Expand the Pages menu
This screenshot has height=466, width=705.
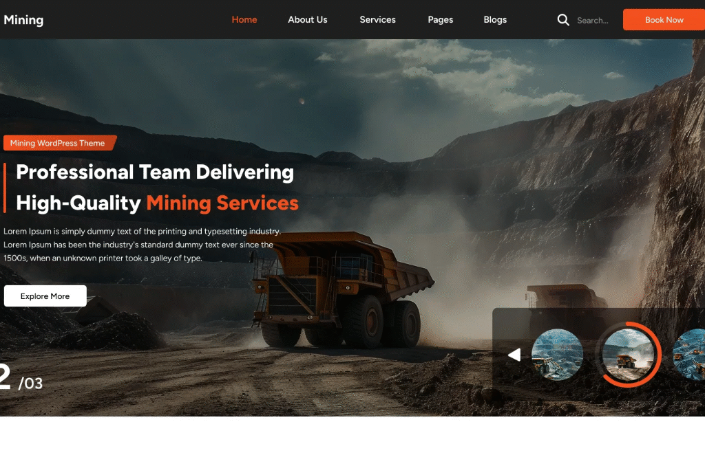(x=440, y=20)
